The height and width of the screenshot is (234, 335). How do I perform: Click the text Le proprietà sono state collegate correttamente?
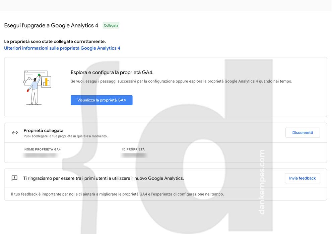[x=55, y=41]
